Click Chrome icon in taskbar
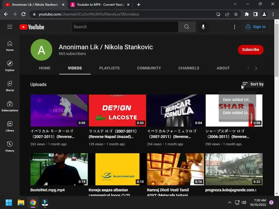 click(x=33, y=202)
